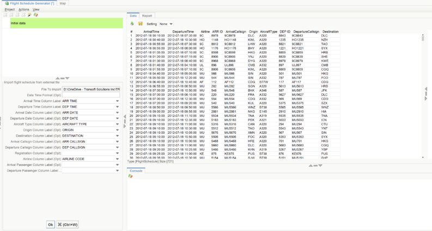Image resolution: width=432 pixels, height=231 pixels.
Task: Click the cancel (Ctrl+W) button
Action: [68, 224]
